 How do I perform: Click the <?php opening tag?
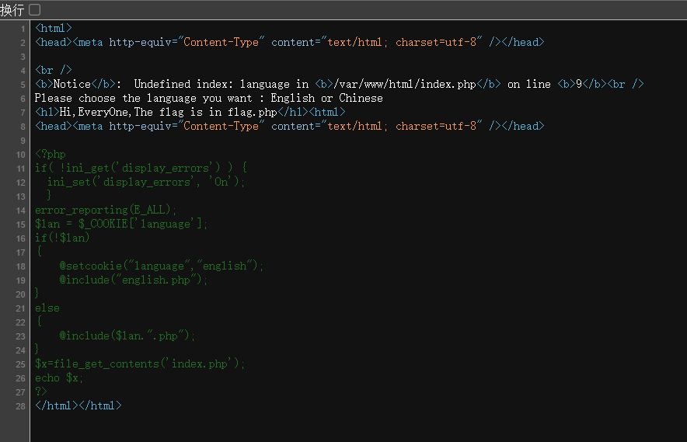pyautogui.click(x=51, y=155)
